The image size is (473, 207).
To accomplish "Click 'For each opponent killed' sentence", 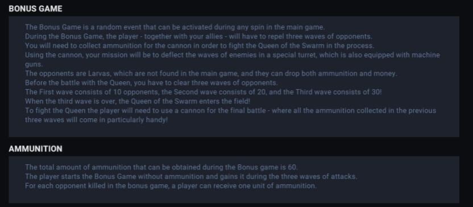I will (x=171, y=186).
